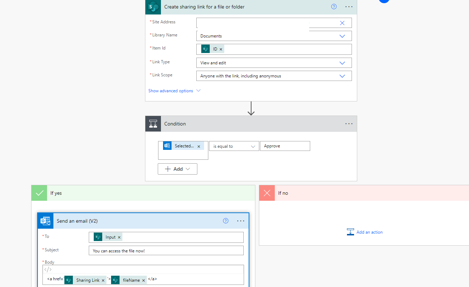
Task: Remove the ID token from Item Id
Action: point(221,49)
